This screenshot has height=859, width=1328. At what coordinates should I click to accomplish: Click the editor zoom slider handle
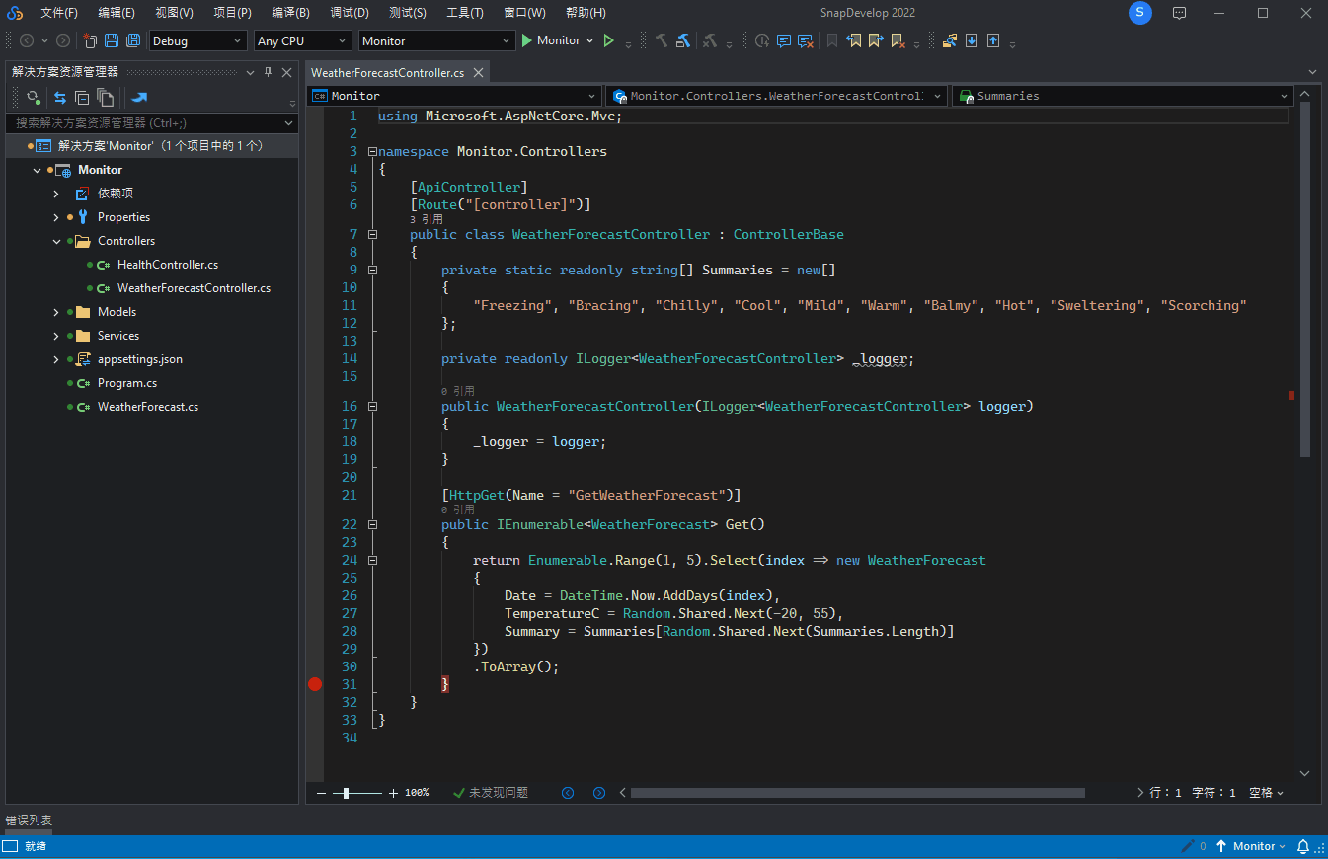[346, 793]
